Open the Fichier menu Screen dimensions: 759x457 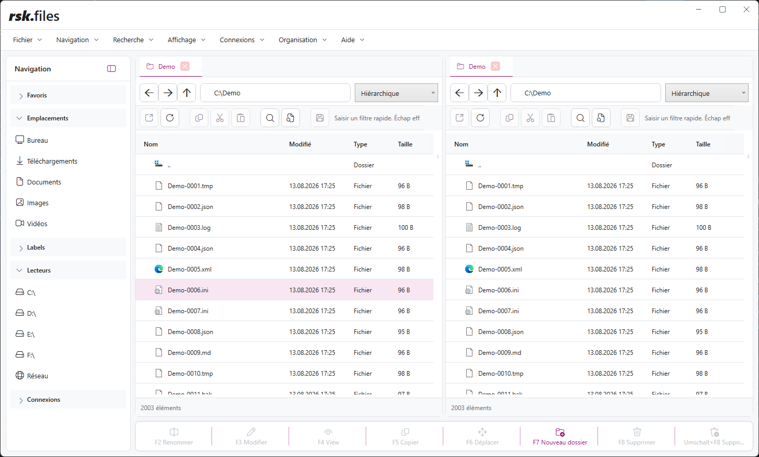point(27,40)
